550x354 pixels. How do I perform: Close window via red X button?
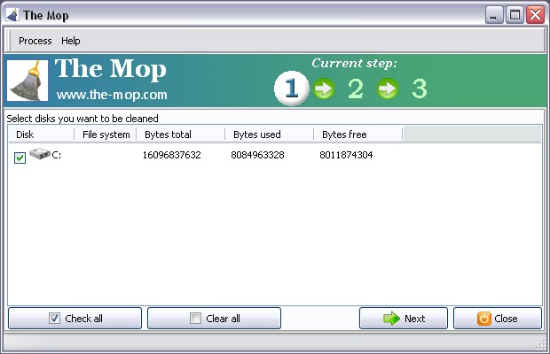[x=535, y=15]
